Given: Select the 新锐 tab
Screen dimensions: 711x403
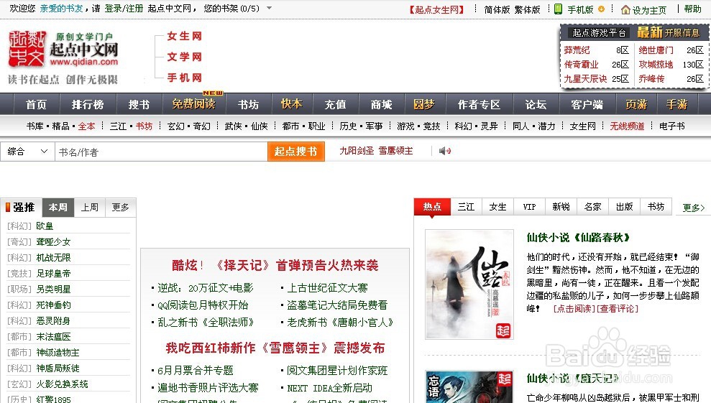Looking at the screenshot, I should click(x=561, y=207).
